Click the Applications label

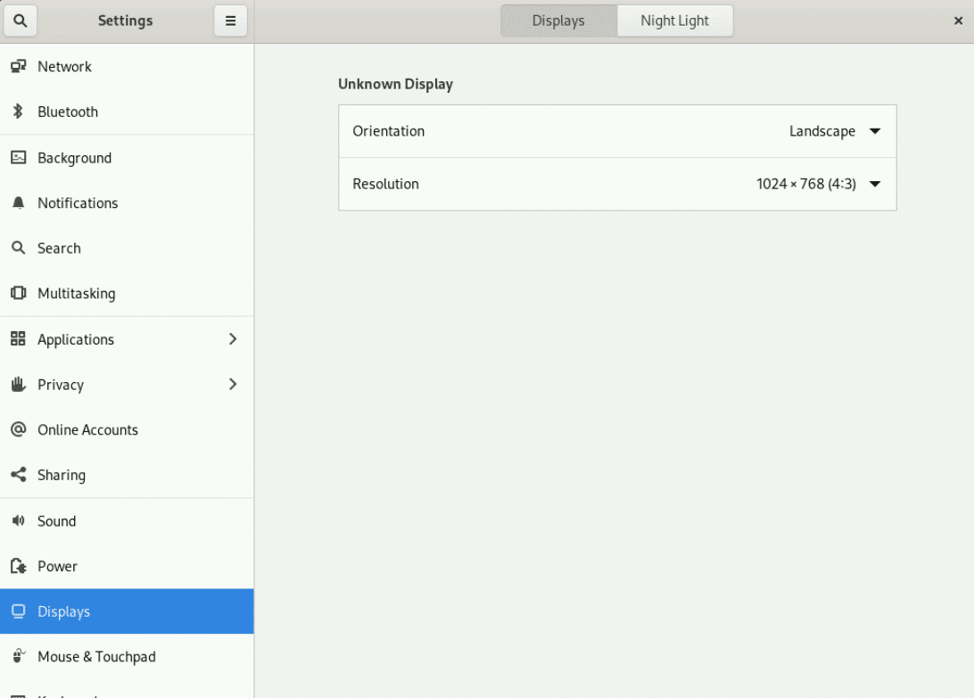76,339
